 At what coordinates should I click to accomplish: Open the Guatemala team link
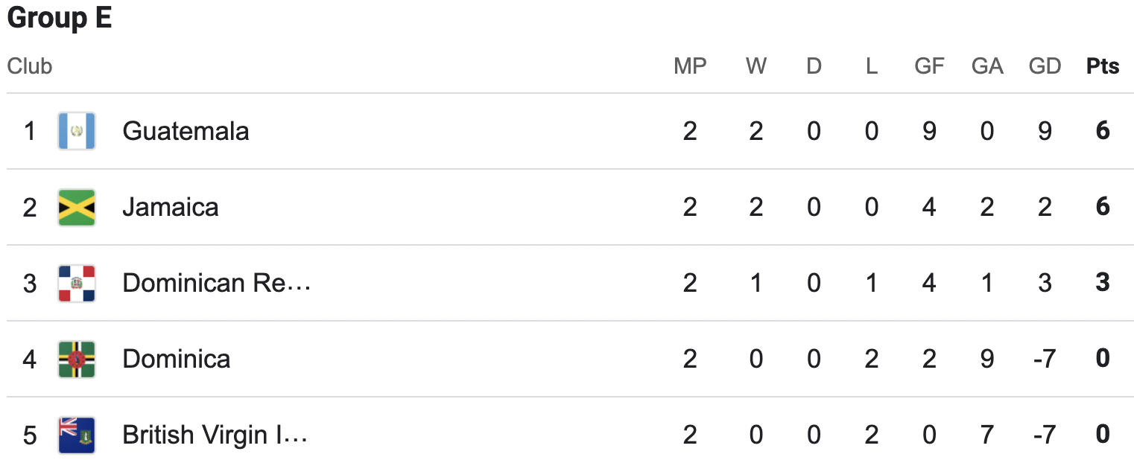click(186, 131)
